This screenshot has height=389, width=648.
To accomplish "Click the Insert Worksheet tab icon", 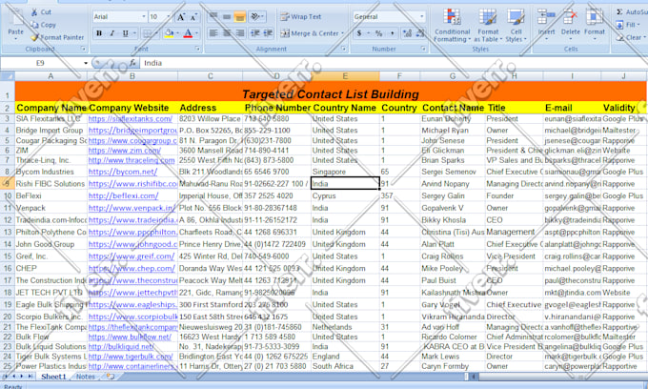I will point(111,377).
